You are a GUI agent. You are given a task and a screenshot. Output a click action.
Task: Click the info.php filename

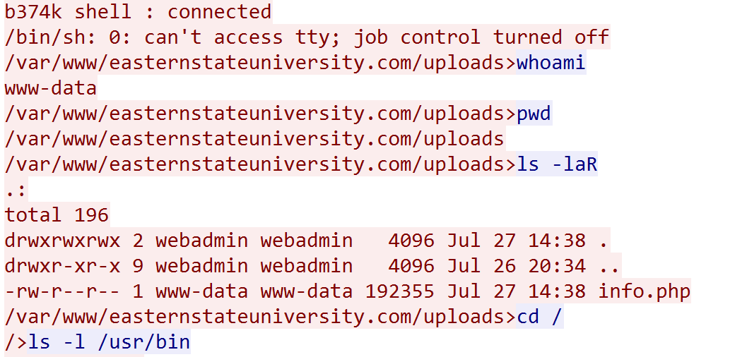[644, 291]
